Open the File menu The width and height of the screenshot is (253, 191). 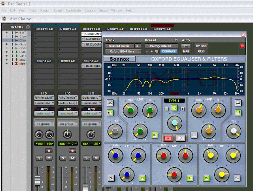pyautogui.click(x=4, y=11)
